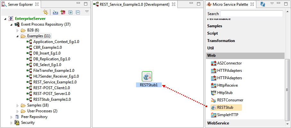The height and width of the screenshot is (128, 291).
Task: Select the RESTStub1 component icon on canvas
Action: tap(147, 76)
